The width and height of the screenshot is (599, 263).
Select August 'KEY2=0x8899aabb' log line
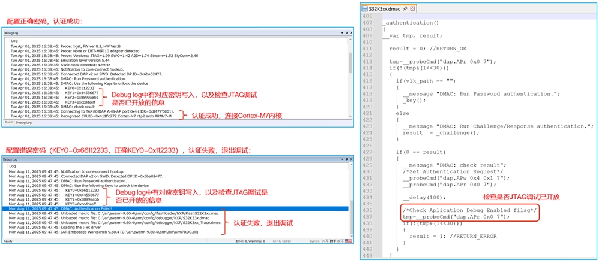click(54, 199)
